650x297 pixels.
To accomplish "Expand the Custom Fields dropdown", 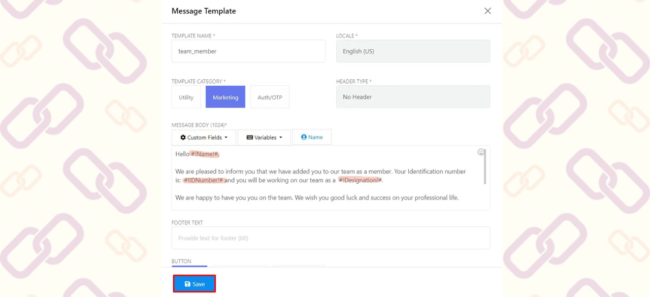I will (204, 137).
